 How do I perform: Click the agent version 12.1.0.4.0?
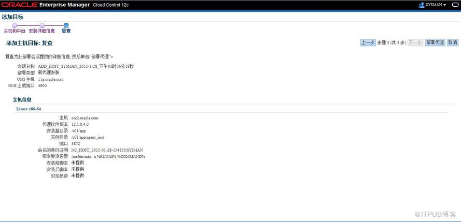pyautogui.click(x=80, y=124)
